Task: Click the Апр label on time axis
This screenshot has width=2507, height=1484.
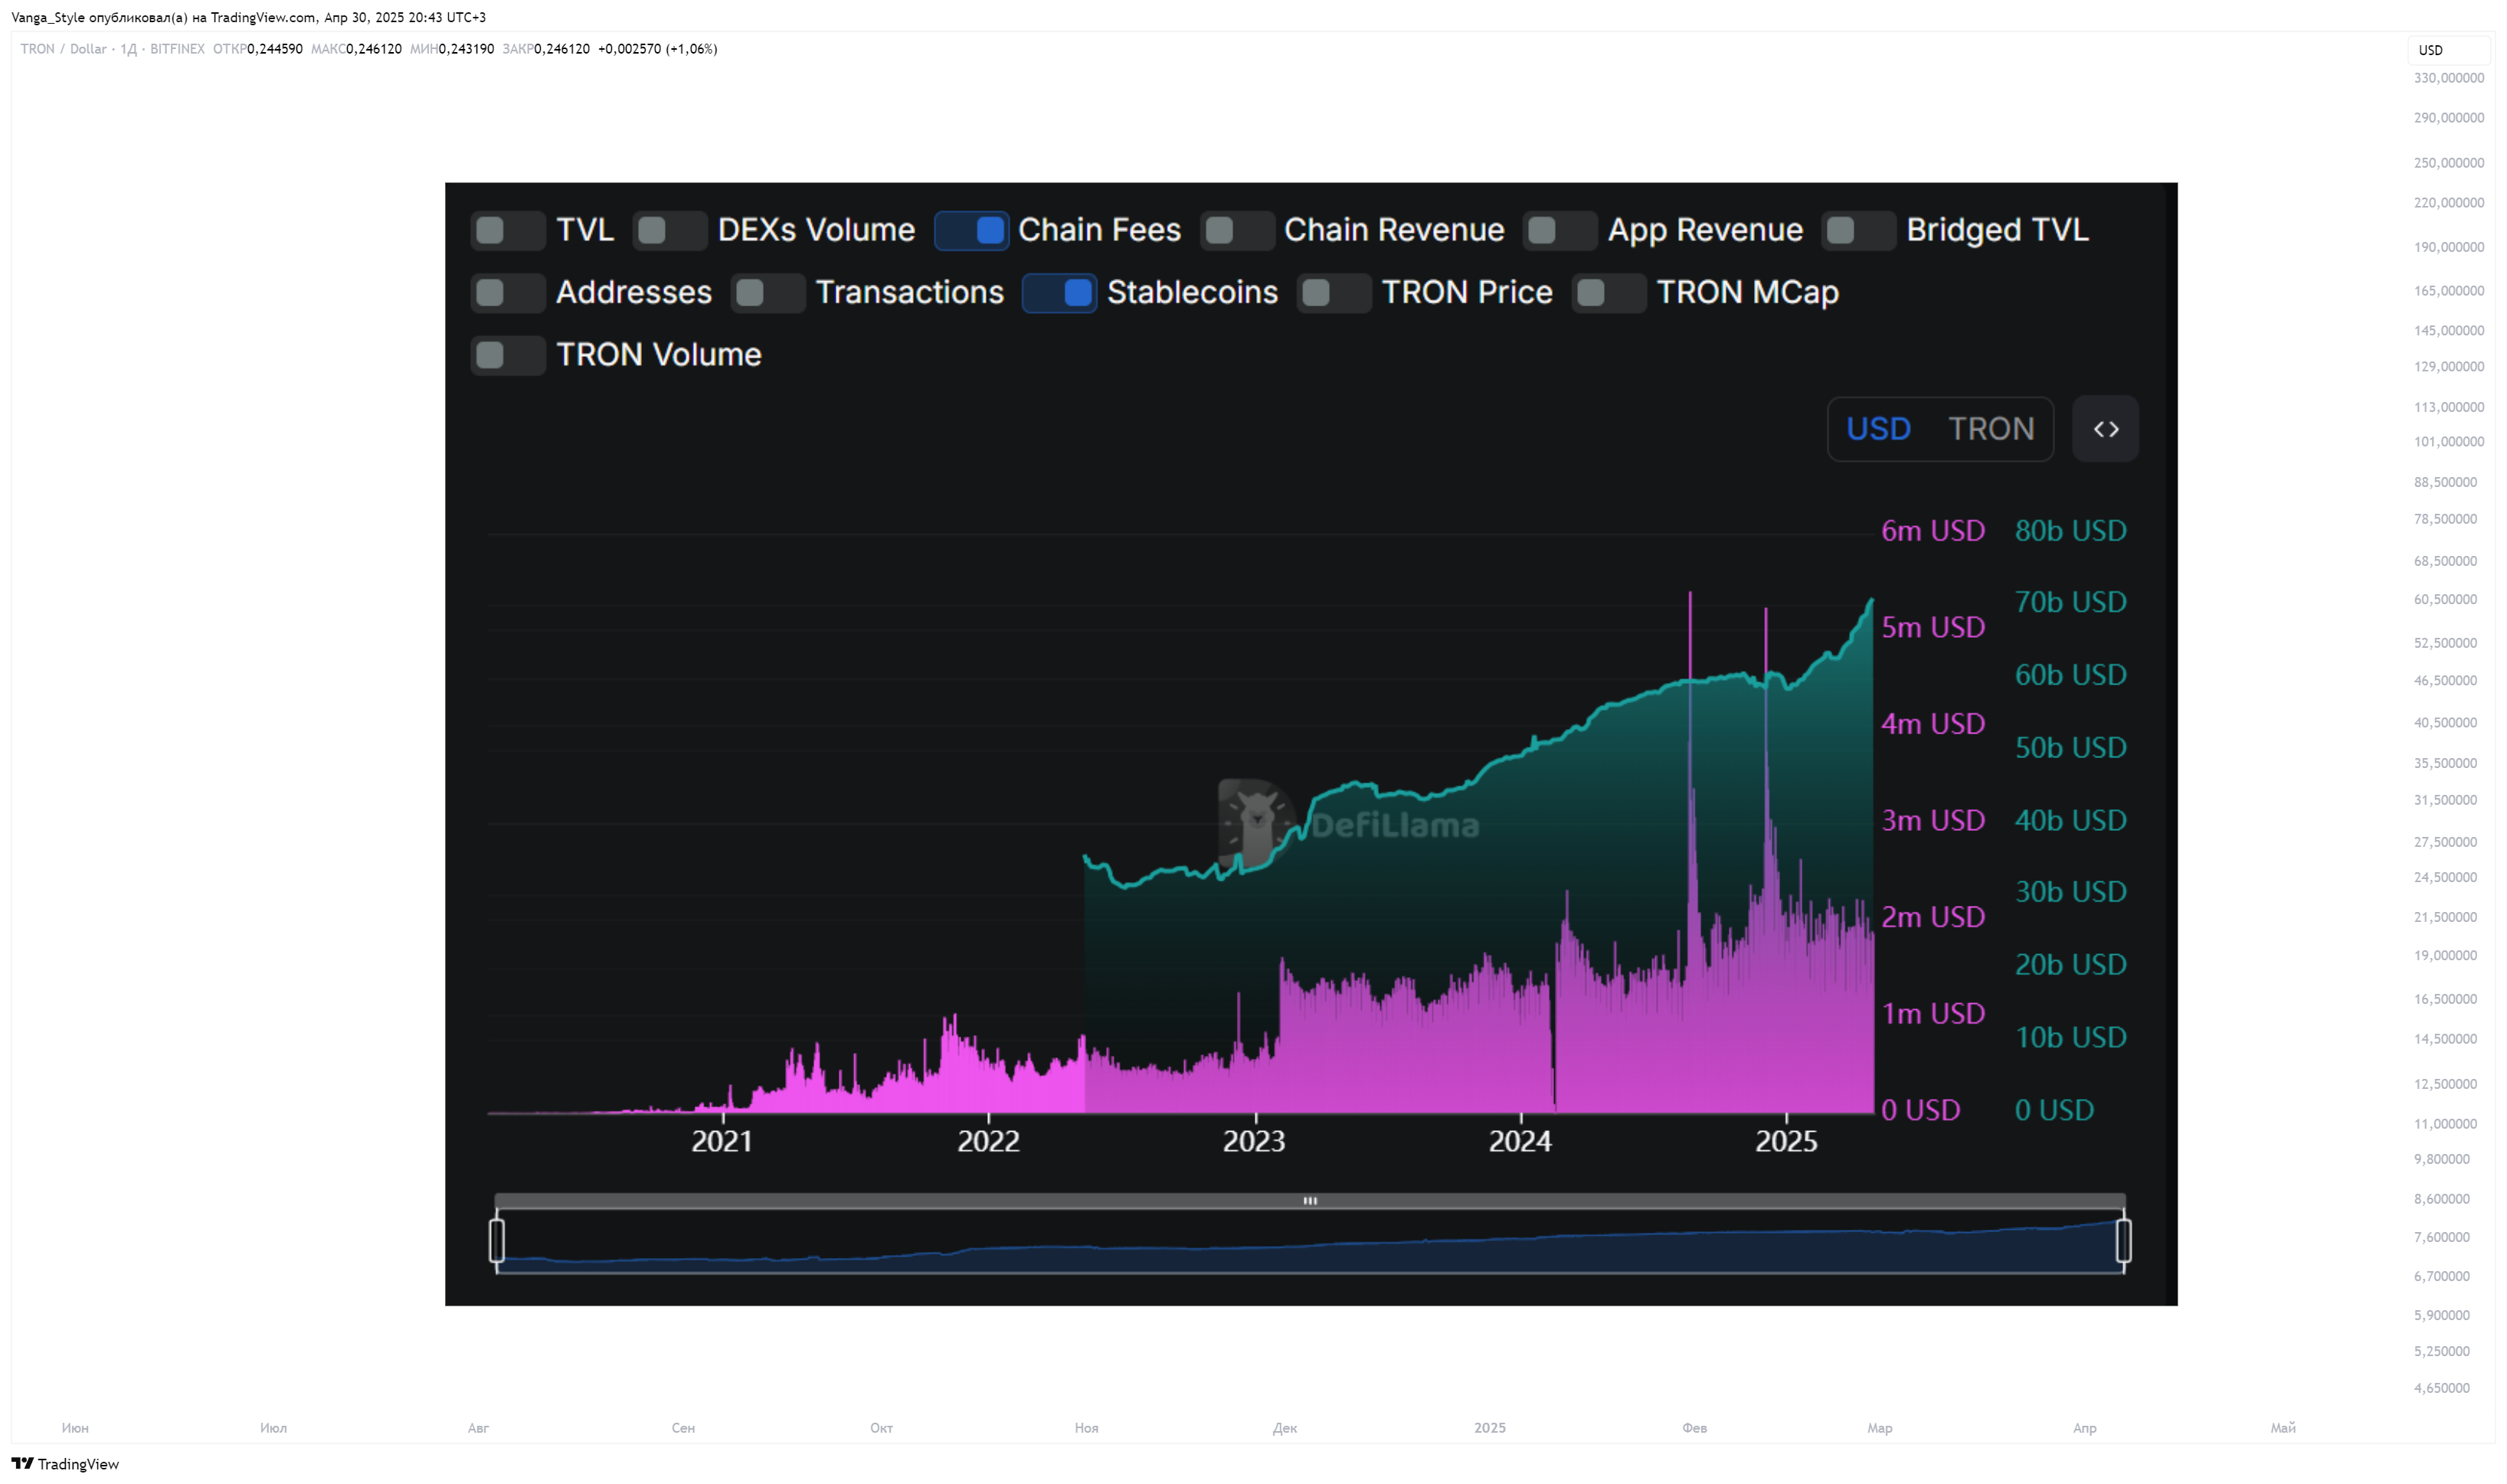Action: 2084,1428
